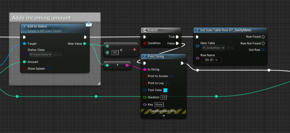Open the BP Status Sanity class dropdown
The width and height of the screenshot is (290, 133).
pos(41,55)
